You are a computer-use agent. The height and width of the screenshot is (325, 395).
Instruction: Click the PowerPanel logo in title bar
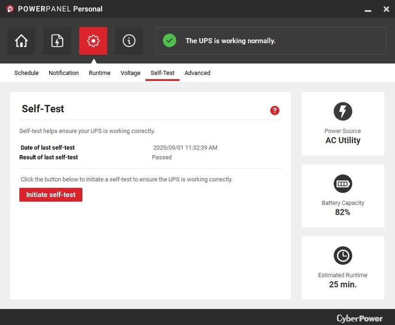click(10, 9)
